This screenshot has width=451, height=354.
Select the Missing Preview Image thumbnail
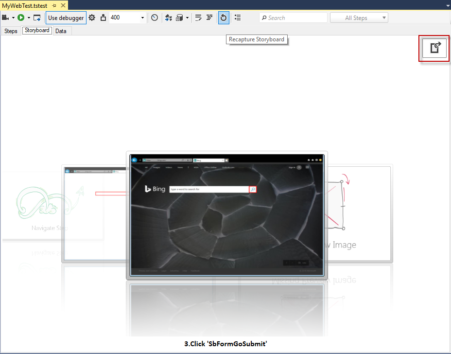(x=360, y=213)
